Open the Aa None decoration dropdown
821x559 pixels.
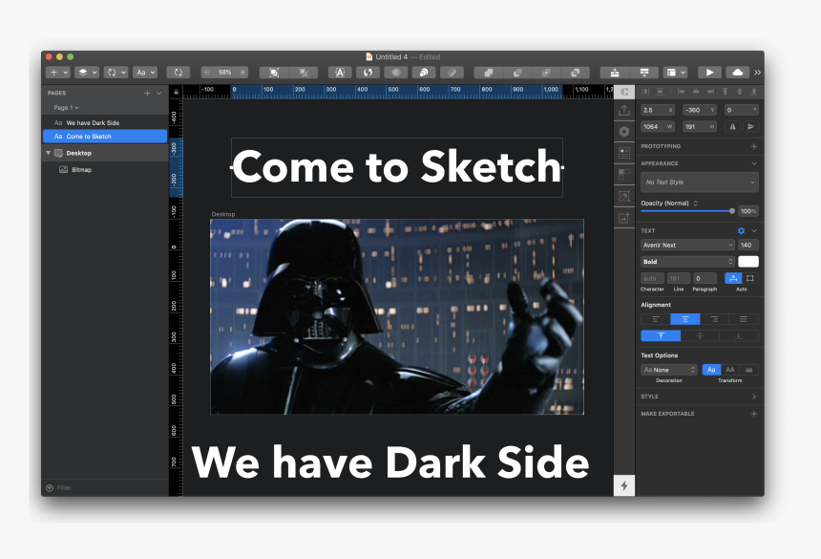click(x=668, y=370)
